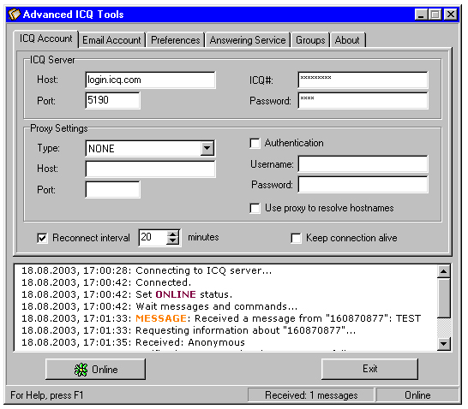
Task: Uncheck the Reconnect interval checkbox
Action: tap(42, 238)
